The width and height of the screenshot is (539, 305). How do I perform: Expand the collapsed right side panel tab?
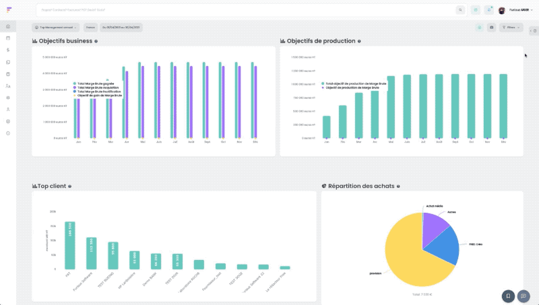(x=534, y=31)
